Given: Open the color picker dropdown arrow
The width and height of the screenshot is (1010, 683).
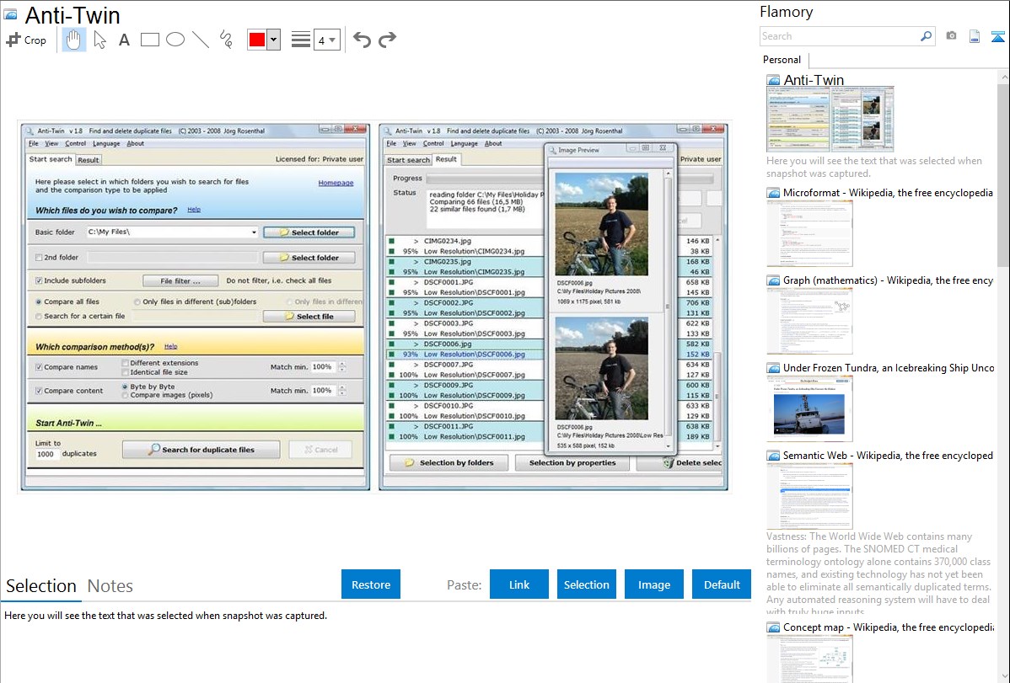Looking at the screenshot, I should (x=274, y=40).
